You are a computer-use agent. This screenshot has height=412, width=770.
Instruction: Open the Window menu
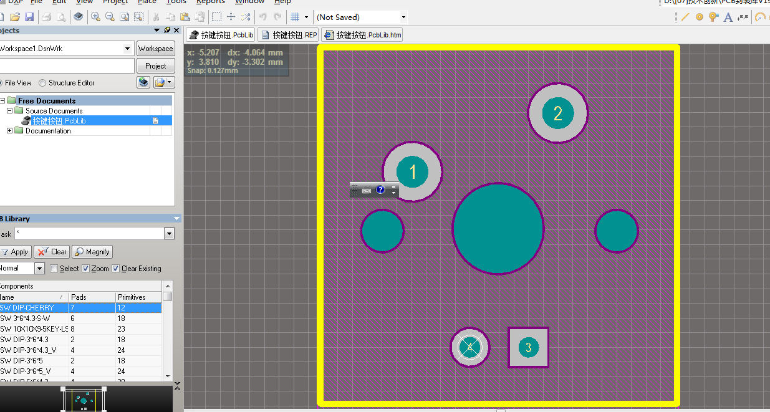[249, 2]
